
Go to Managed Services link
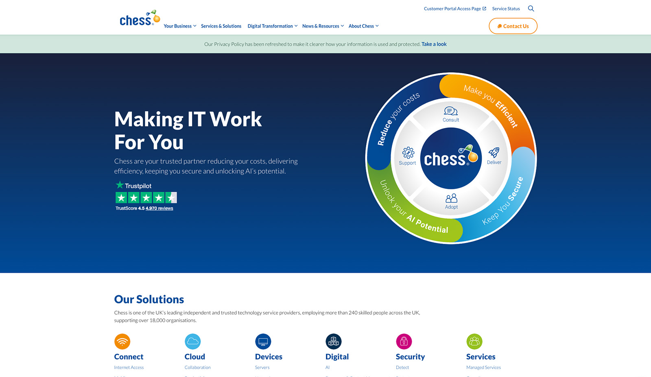pos(483,368)
